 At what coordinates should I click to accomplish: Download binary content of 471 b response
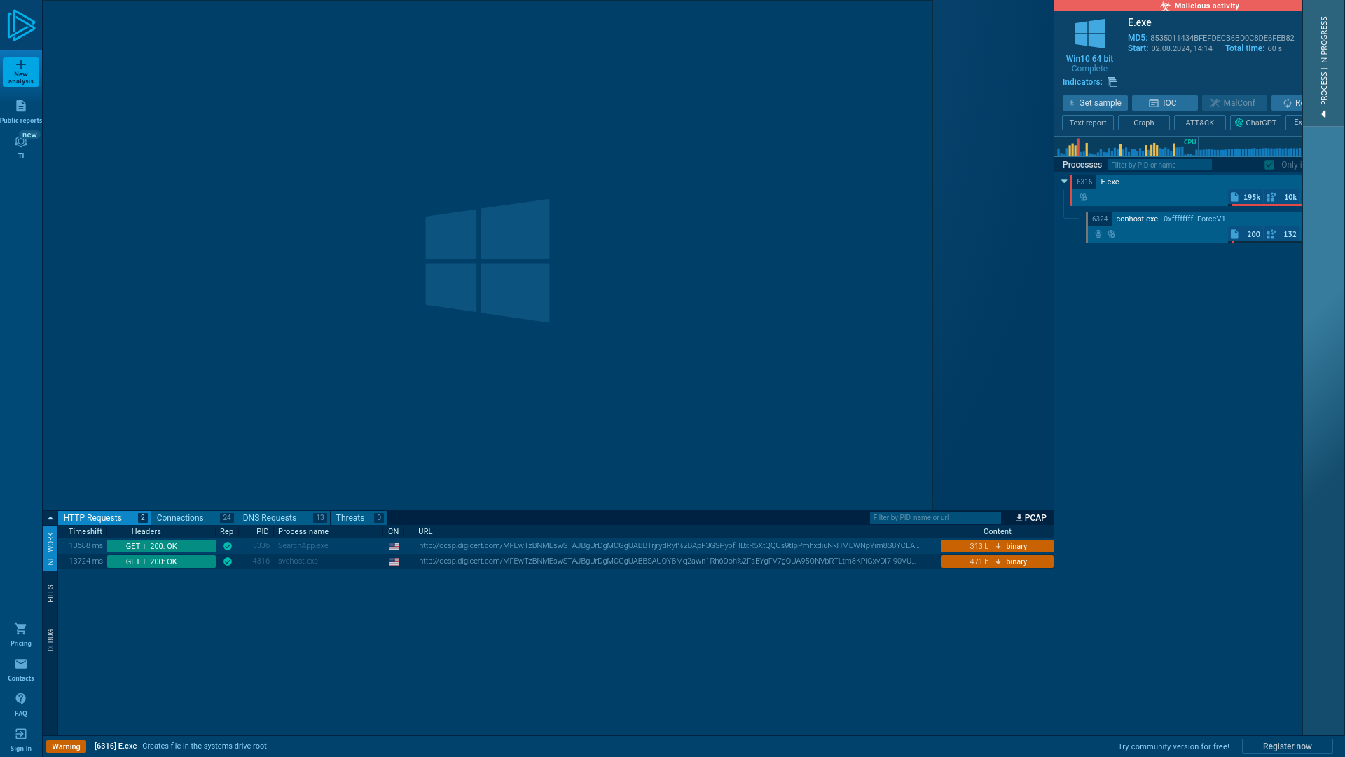[x=998, y=561]
